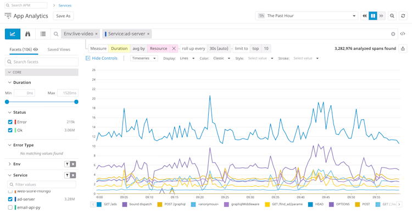
Task: Clear the Service facet filter
Action: coord(73,175)
